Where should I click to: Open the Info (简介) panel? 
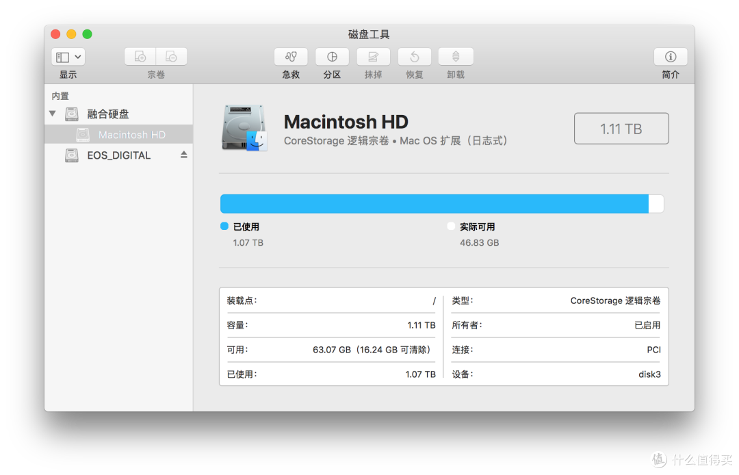click(670, 57)
